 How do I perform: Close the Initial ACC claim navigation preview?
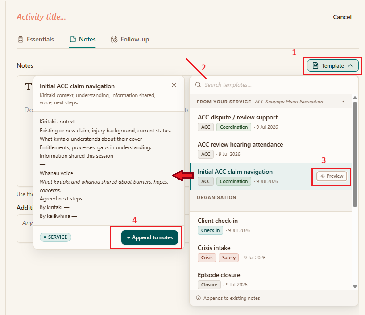pyautogui.click(x=174, y=85)
